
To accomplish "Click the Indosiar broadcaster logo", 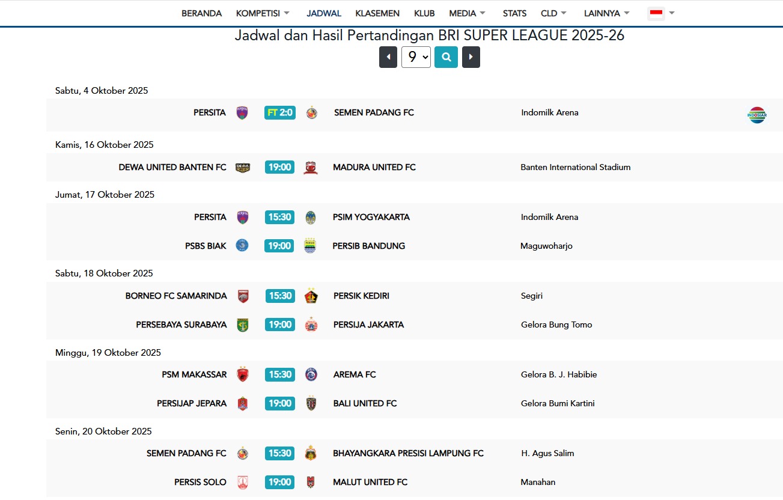I will click(x=757, y=115).
